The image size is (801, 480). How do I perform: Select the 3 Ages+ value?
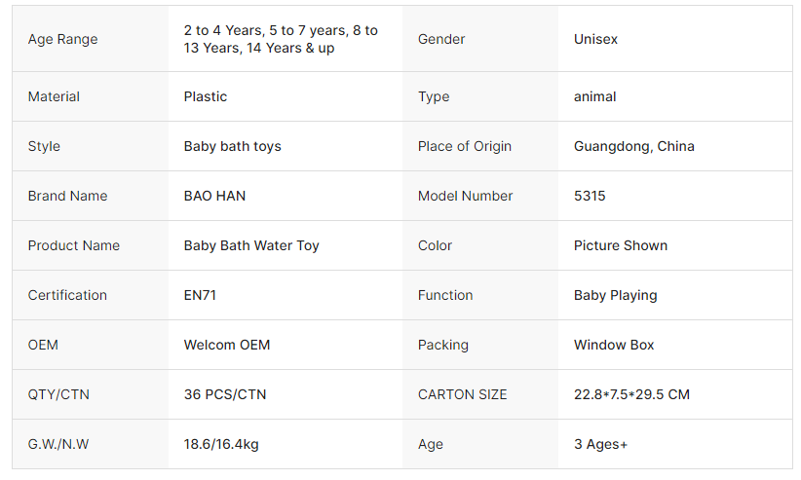600,444
